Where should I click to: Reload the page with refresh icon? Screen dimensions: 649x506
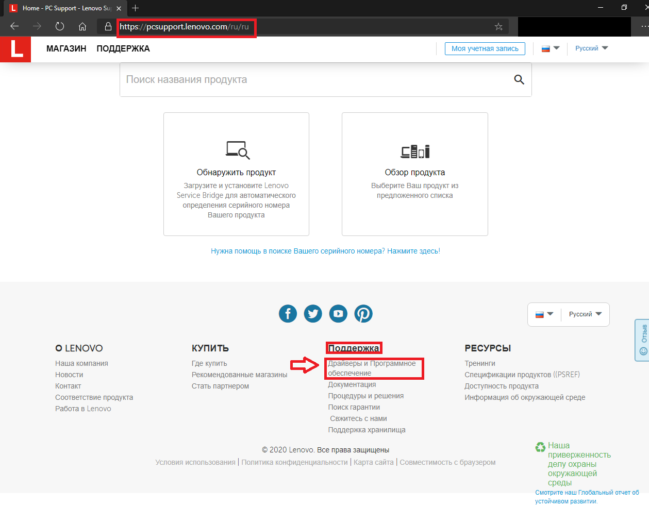pyautogui.click(x=60, y=26)
